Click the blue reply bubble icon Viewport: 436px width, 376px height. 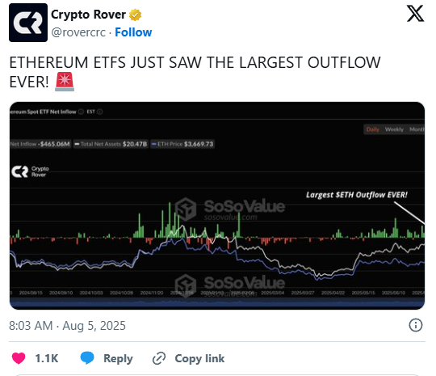click(x=87, y=358)
